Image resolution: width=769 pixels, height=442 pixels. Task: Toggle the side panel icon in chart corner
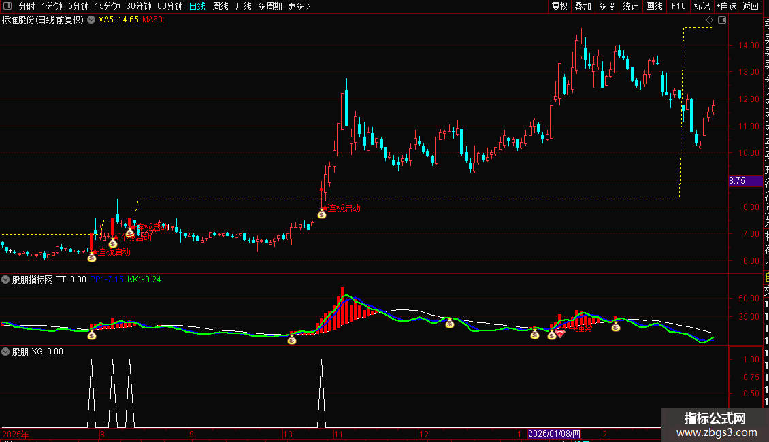coord(722,20)
